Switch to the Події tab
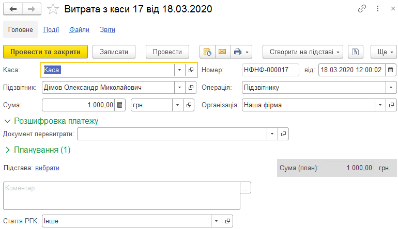398x229 pixels. coord(51,30)
